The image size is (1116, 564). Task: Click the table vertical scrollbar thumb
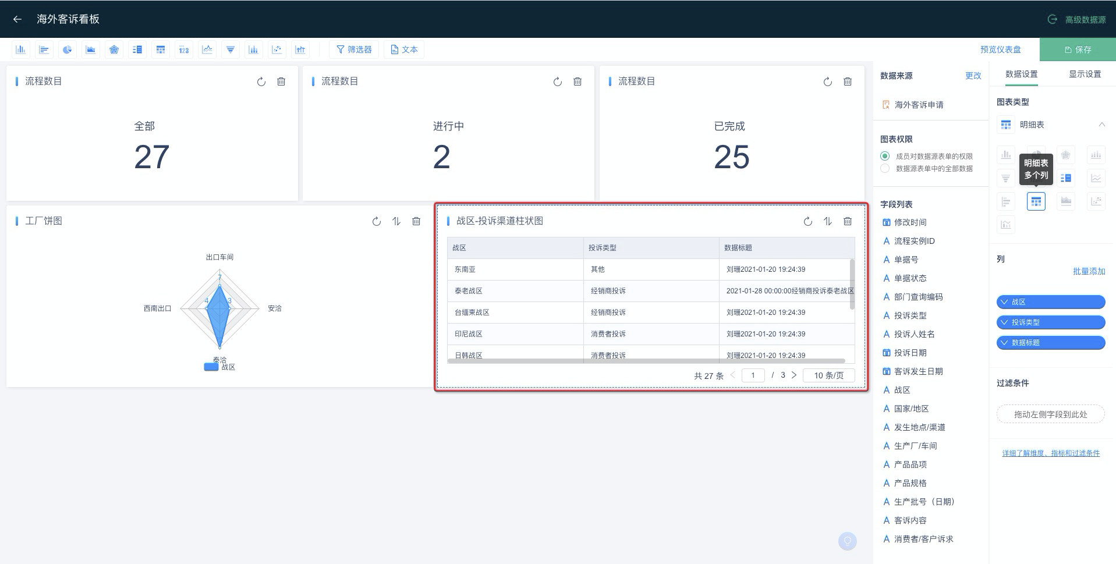pos(852,284)
